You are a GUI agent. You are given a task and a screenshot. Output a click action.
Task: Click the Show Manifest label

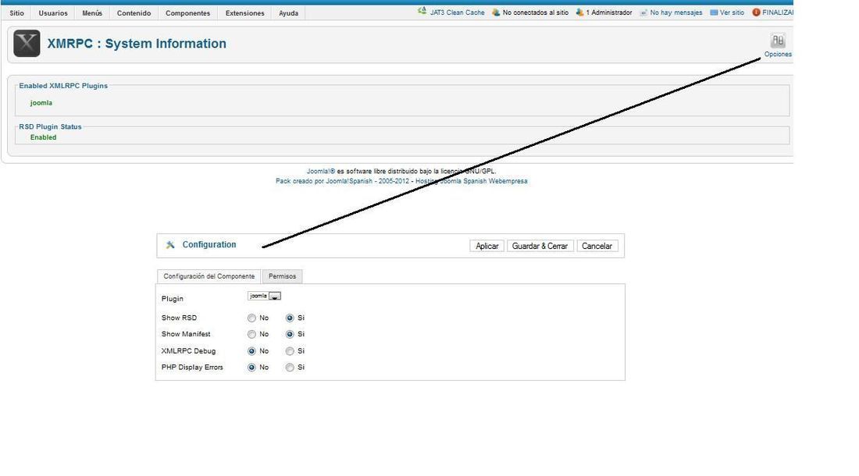[186, 334]
